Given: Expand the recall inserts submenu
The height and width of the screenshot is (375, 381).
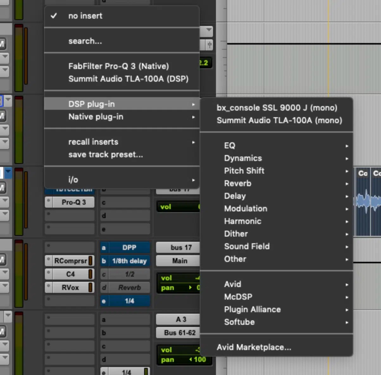Looking at the screenshot, I should [x=122, y=142].
